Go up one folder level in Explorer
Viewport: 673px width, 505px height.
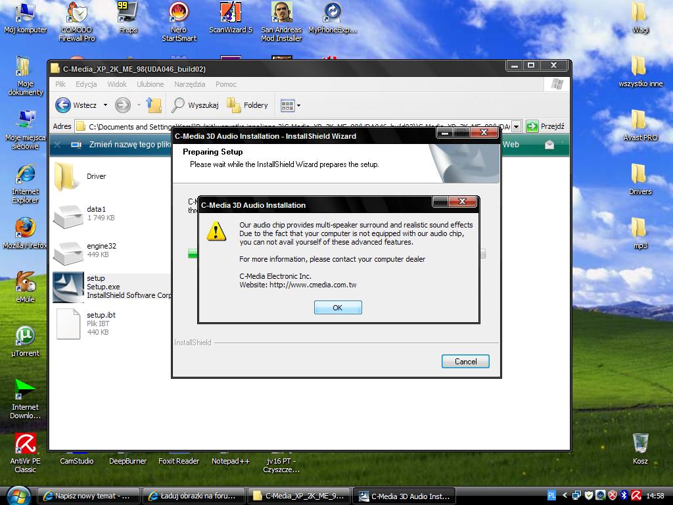click(154, 105)
